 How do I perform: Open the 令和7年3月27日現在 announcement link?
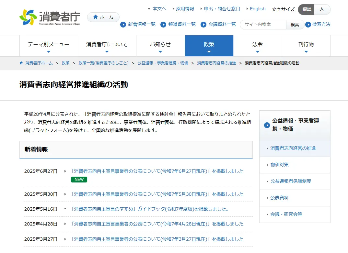[157, 239]
